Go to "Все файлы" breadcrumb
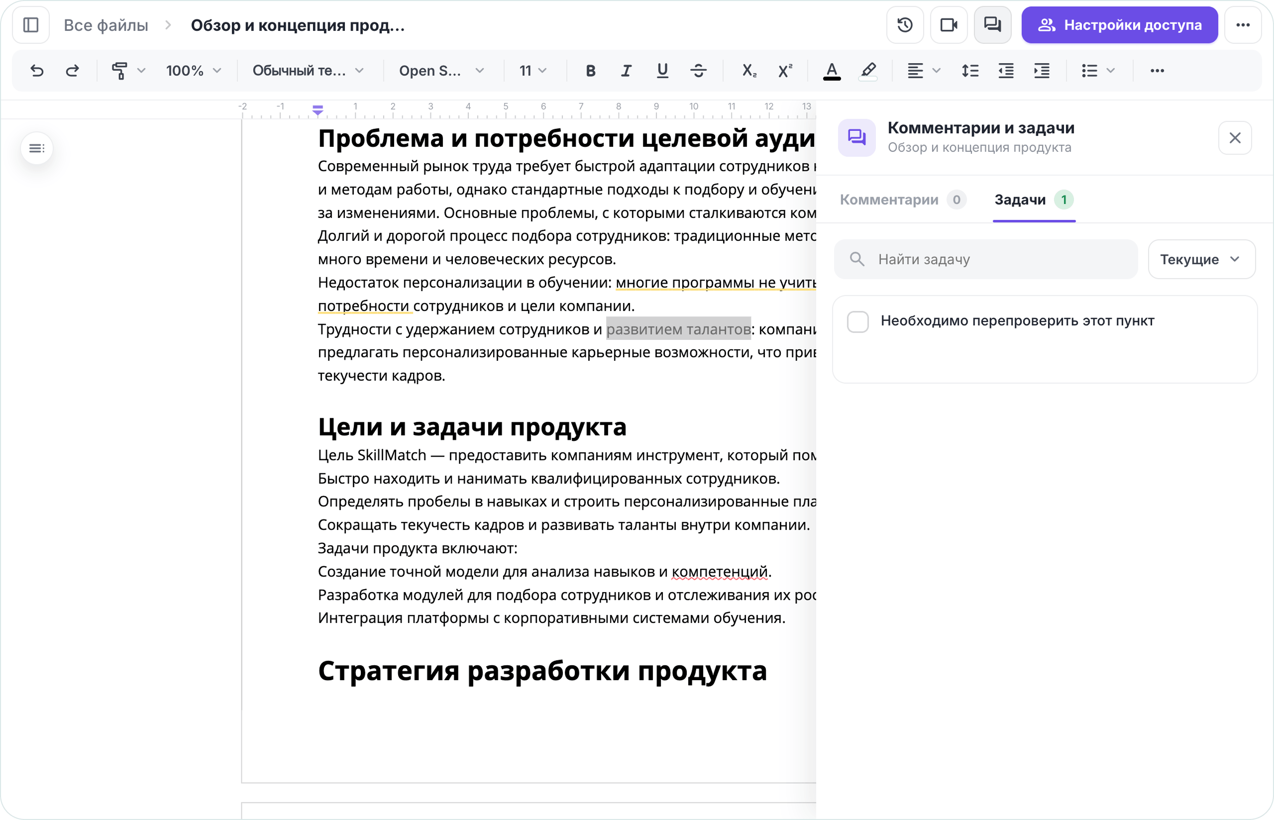The height and width of the screenshot is (820, 1274). pos(106,25)
